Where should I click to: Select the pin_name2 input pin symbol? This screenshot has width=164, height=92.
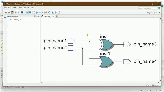pyautogui.click(x=72, y=48)
